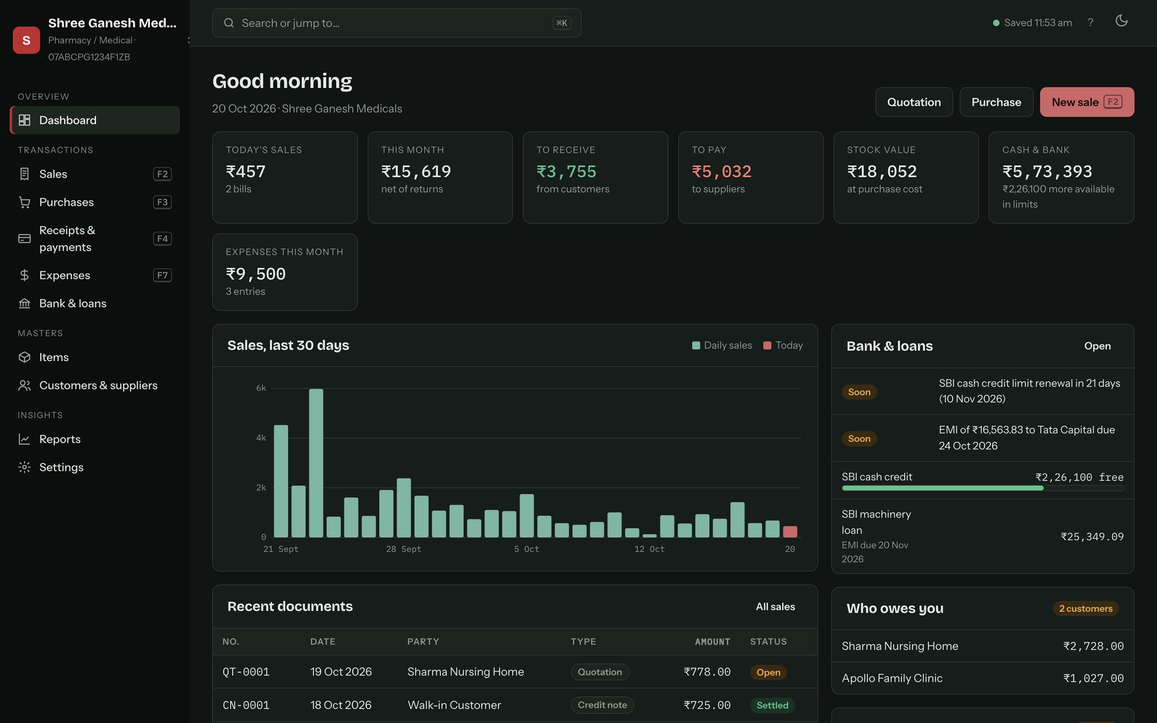Open the Purchases menu item

click(95, 202)
